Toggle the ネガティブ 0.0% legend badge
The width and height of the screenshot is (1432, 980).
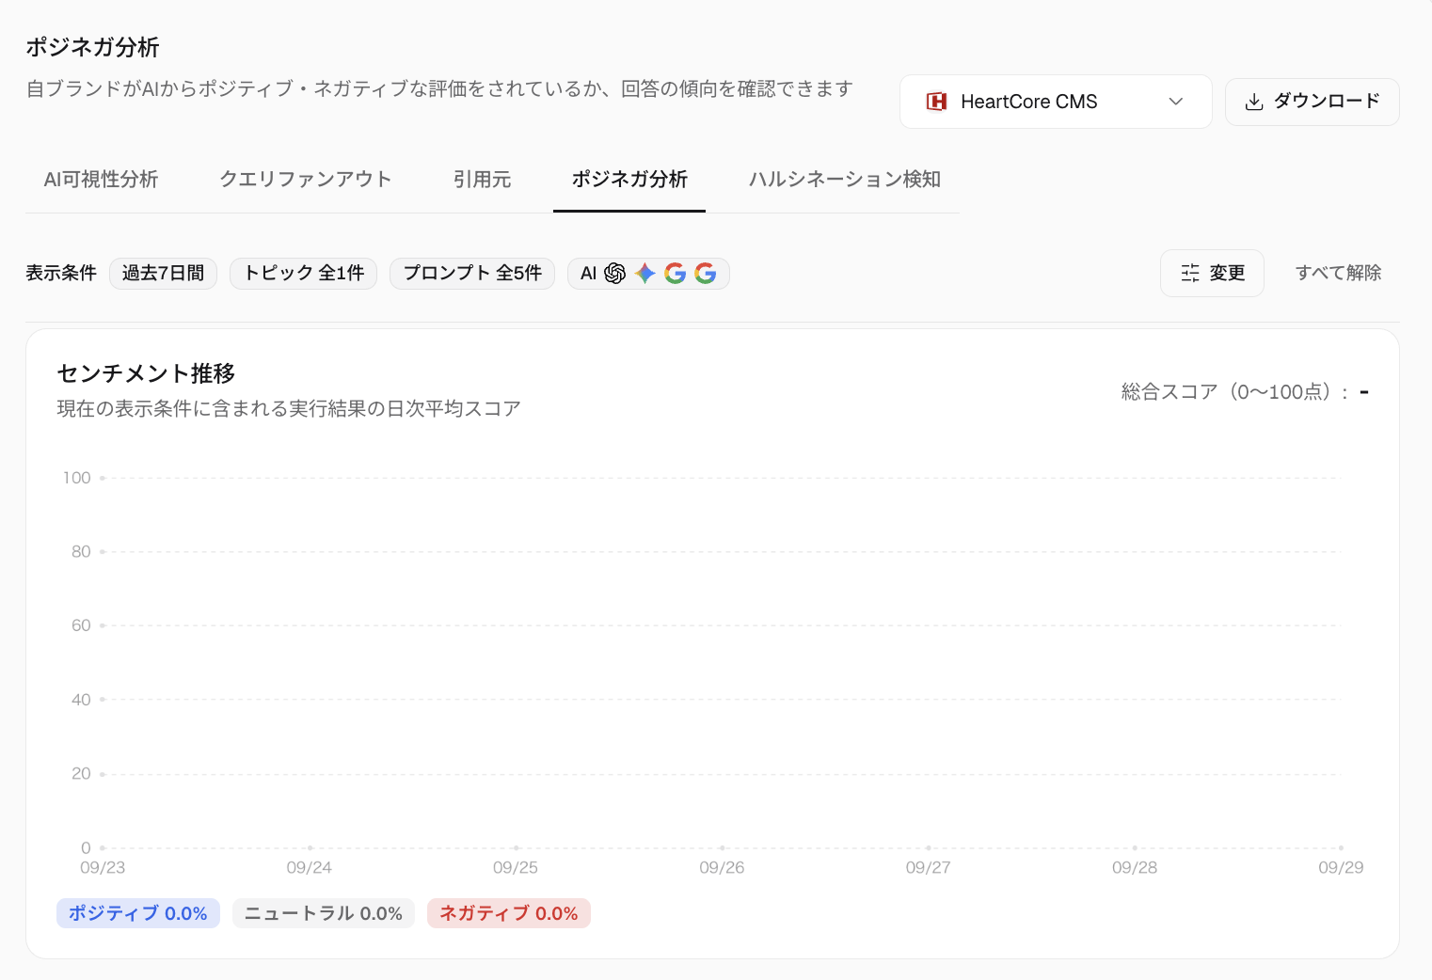point(509,913)
